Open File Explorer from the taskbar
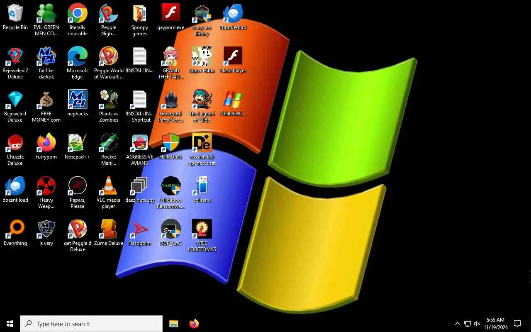The height and width of the screenshot is (332, 531). click(x=173, y=324)
